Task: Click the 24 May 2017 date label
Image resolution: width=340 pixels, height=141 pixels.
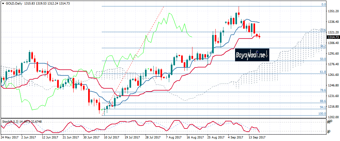Action: click(x=10, y=137)
